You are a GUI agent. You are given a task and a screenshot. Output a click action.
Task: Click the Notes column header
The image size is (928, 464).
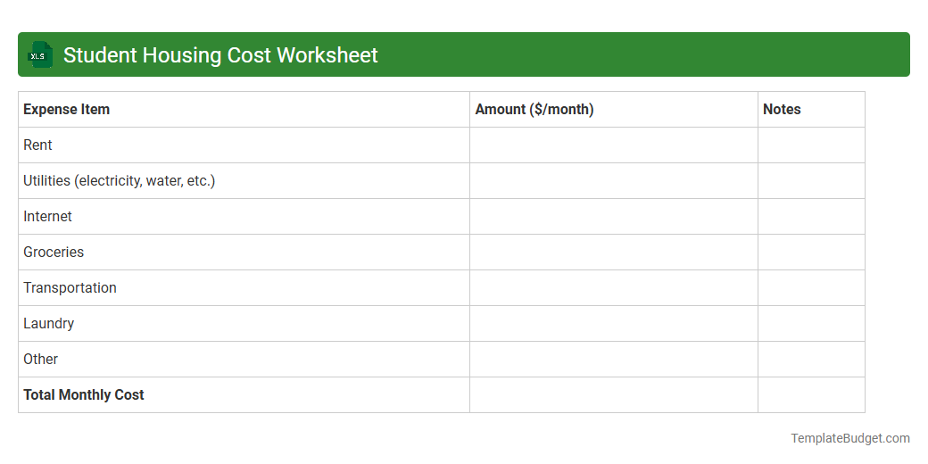[811, 110]
